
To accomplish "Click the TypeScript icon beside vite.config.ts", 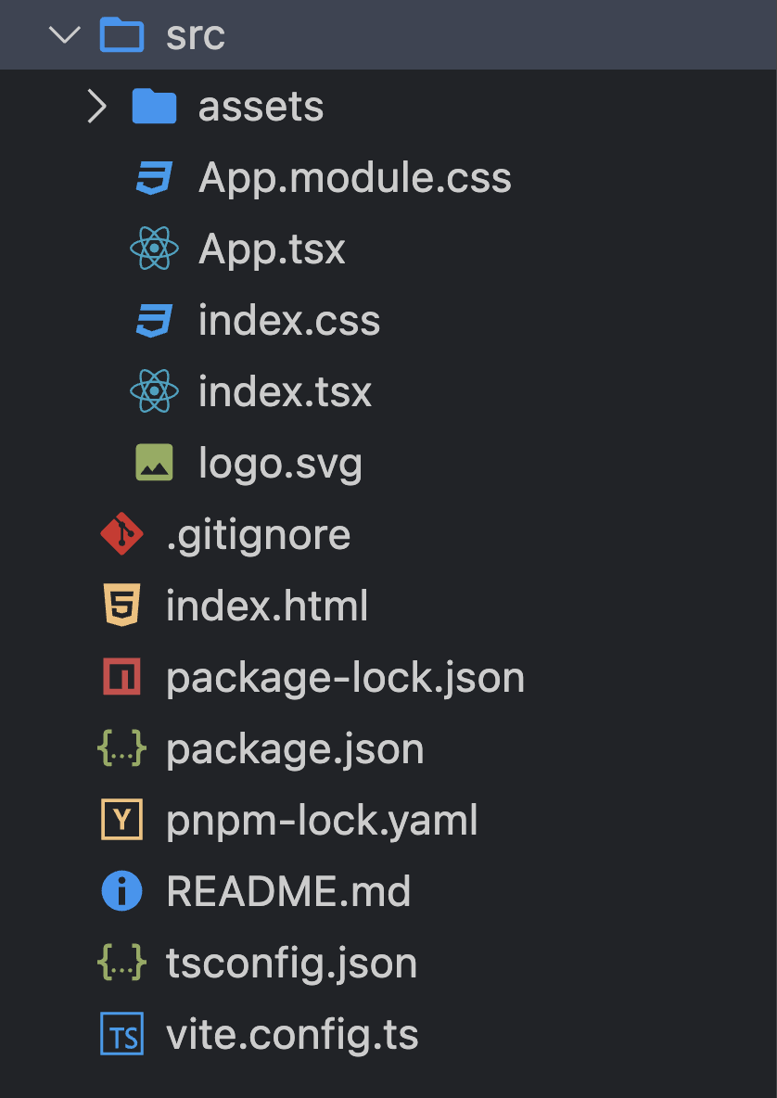I will pyautogui.click(x=121, y=1035).
